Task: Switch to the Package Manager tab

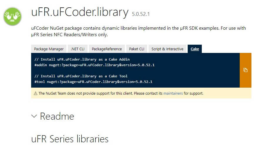Action: tap(49, 49)
